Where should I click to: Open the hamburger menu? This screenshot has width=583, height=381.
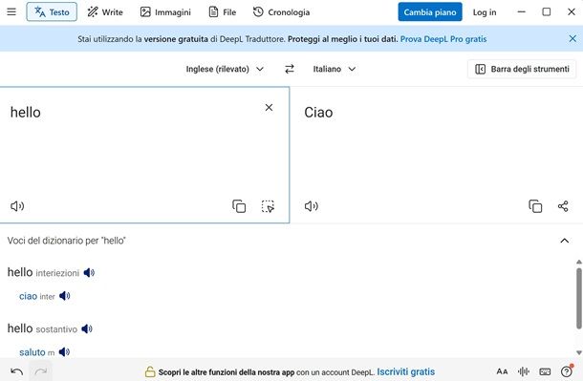11,11
